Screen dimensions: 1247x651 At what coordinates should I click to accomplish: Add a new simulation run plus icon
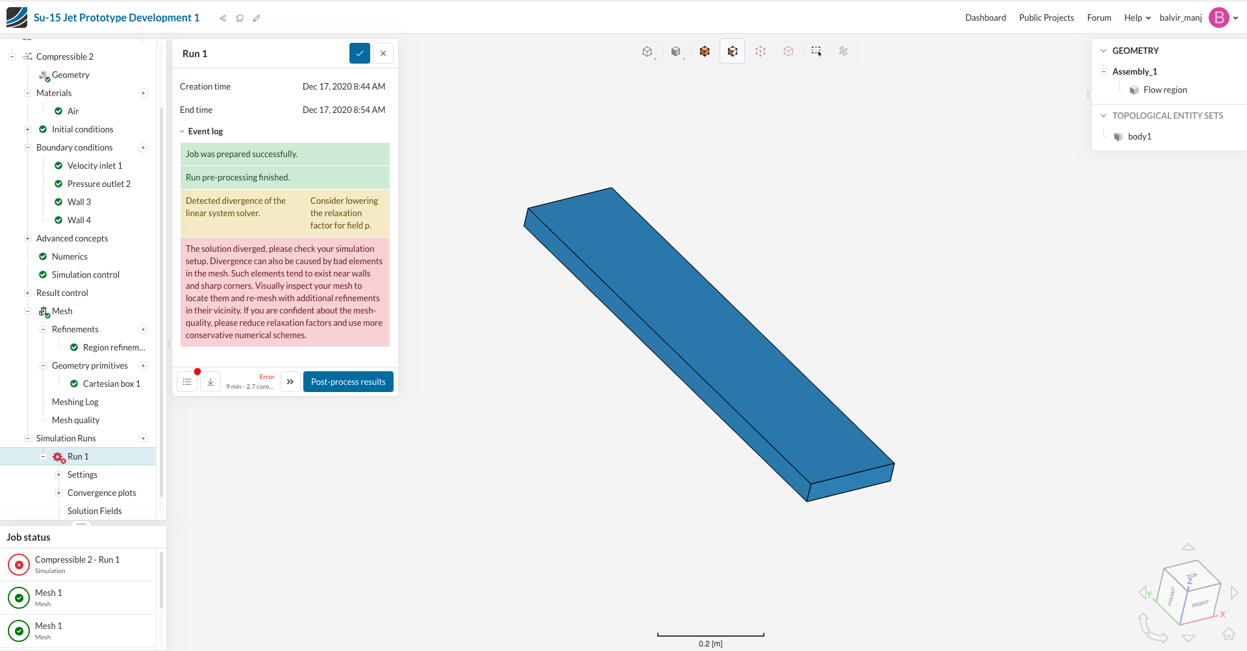143,438
